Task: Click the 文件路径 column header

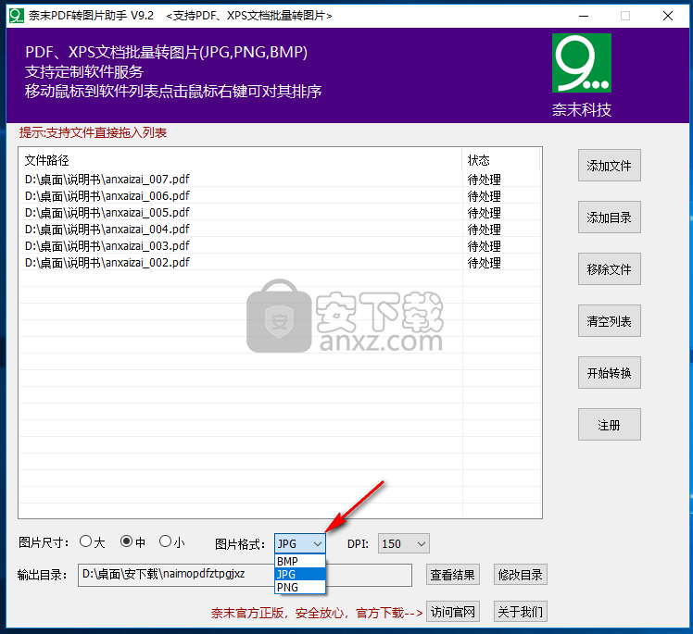Action: pos(241,160)
